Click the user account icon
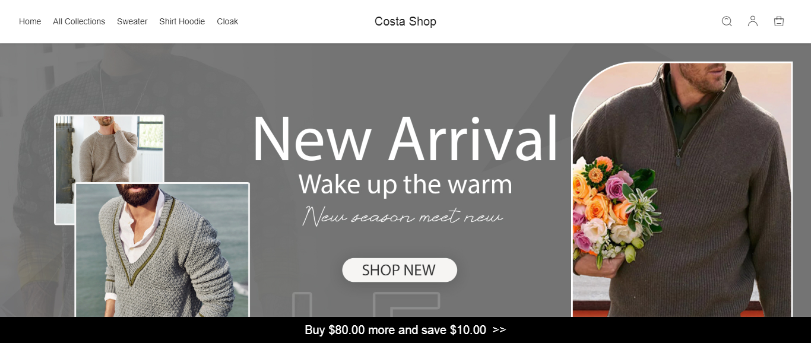The height and width of the screenshot is (343, 811). (753, 21)
